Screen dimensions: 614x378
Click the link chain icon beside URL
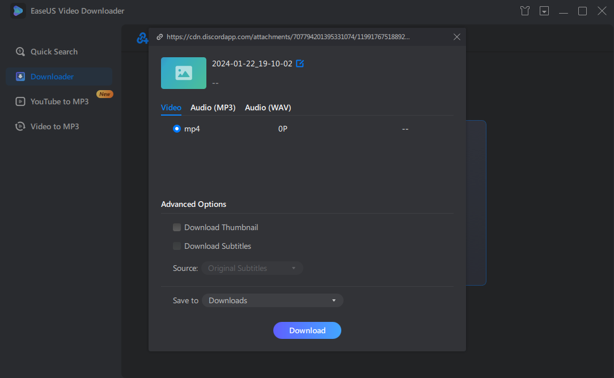click(160, 37)
